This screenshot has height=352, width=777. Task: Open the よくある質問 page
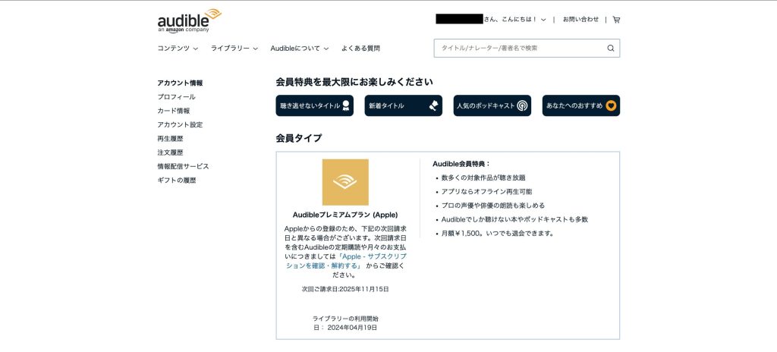tap(360, 49)
